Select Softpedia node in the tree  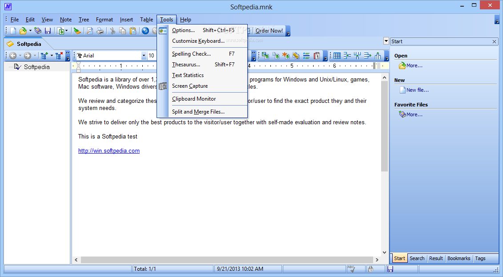pos(37,67)
